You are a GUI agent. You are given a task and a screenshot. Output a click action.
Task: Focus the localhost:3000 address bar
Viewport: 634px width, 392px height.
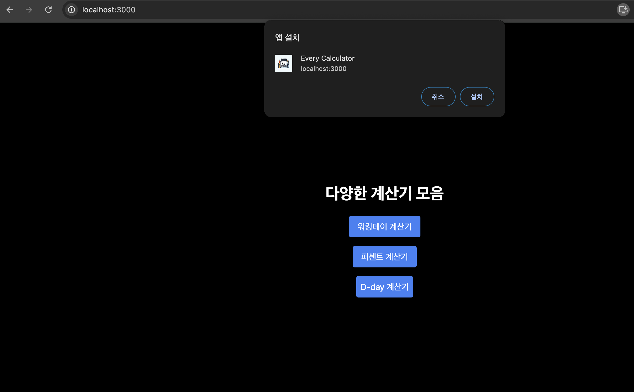109,10
